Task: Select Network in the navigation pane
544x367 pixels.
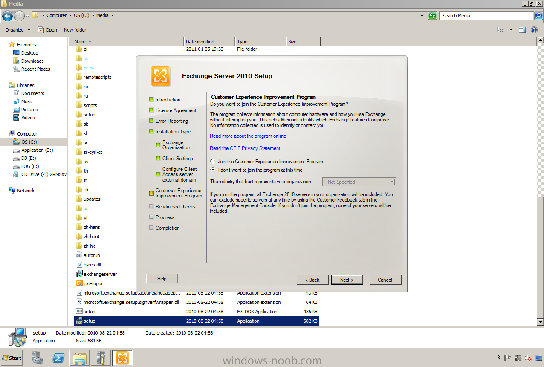Action: pos(22,191)
